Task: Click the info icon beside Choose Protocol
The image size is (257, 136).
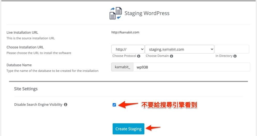Action: pos(139,56)
